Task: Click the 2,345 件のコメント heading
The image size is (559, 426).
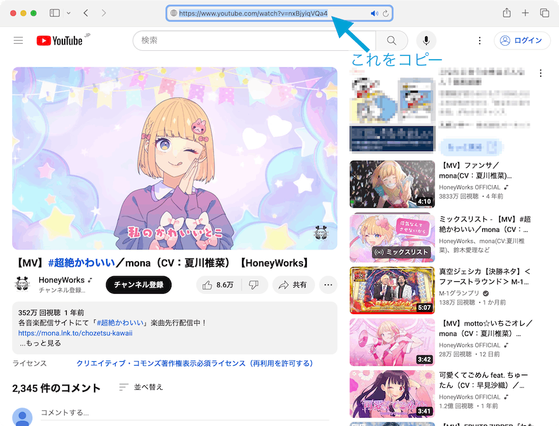Action: (57, 389)
